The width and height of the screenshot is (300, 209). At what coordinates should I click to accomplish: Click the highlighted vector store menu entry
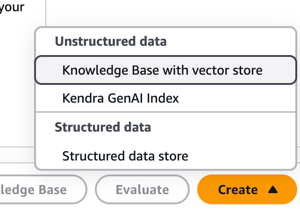click(162, 70)
